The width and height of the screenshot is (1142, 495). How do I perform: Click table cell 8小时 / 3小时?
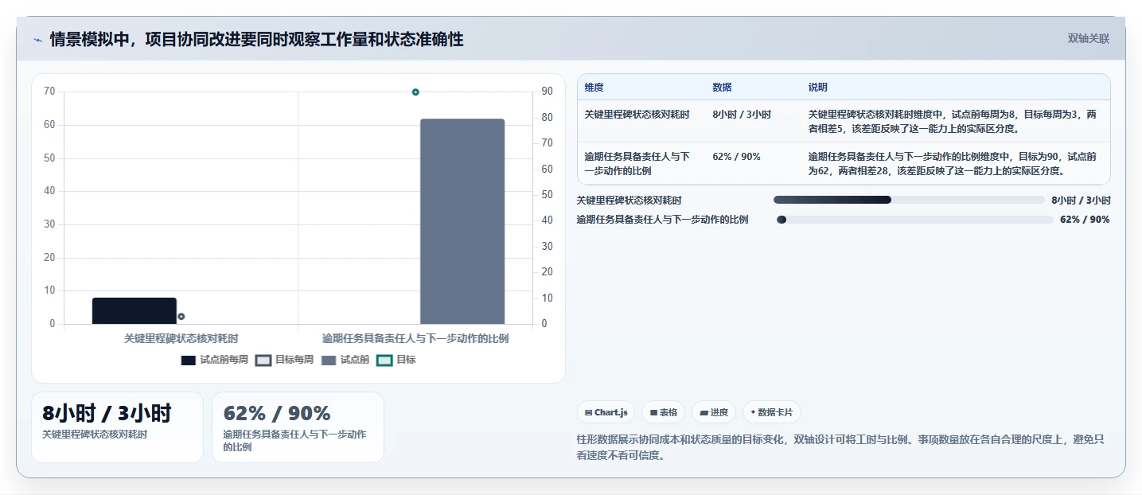tap(742, 115)
